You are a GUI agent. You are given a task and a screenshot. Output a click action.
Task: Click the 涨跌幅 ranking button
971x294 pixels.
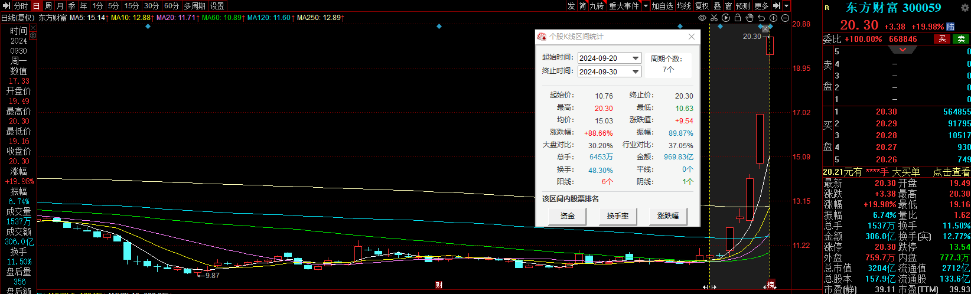668,216
